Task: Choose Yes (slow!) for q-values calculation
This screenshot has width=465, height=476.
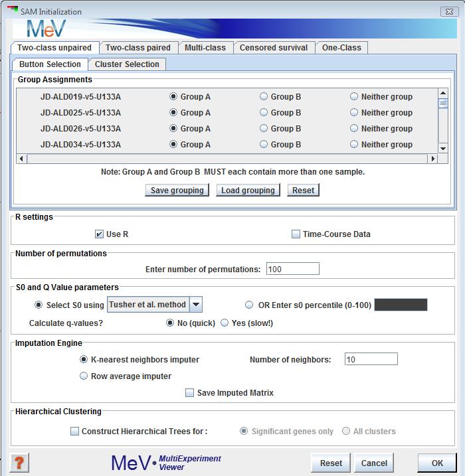Action: point(225,323)
